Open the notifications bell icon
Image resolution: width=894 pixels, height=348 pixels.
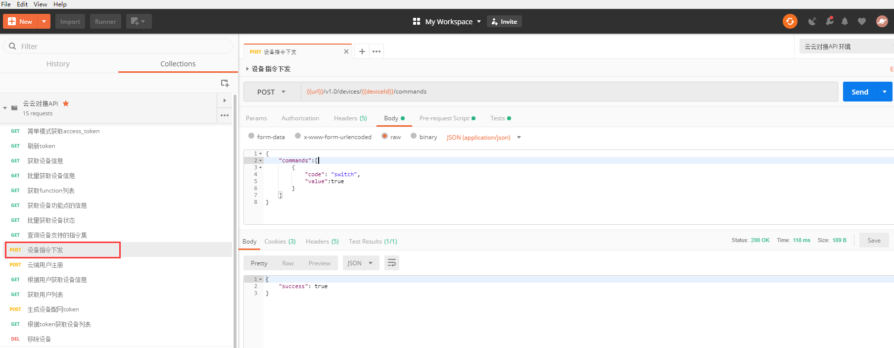[845, 21]
